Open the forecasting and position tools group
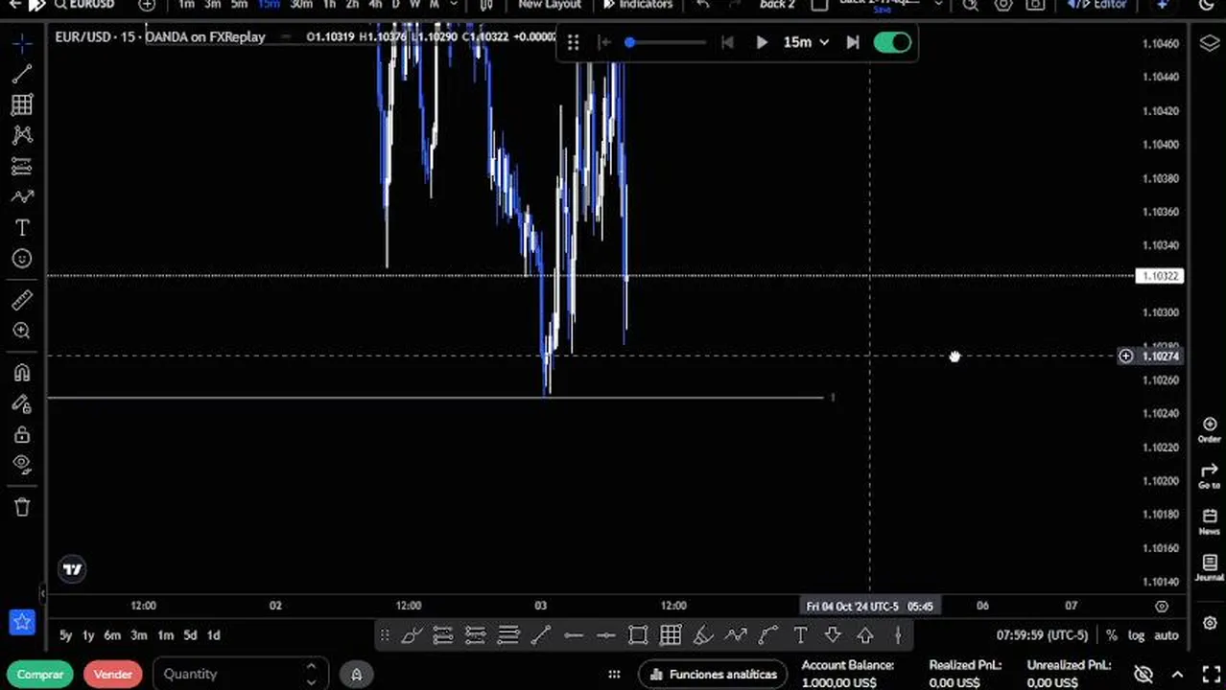 click(22, 167)
